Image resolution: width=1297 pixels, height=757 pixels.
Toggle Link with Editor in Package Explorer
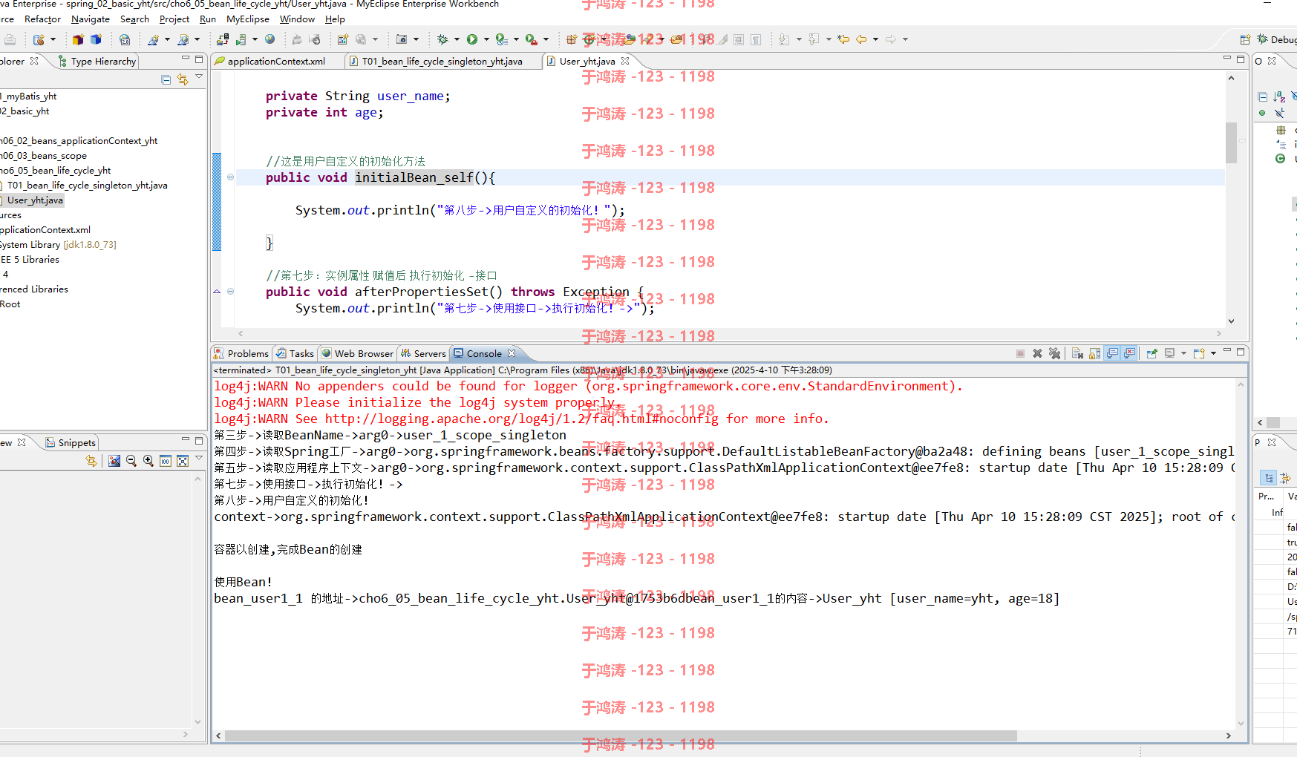click(183, 79)
